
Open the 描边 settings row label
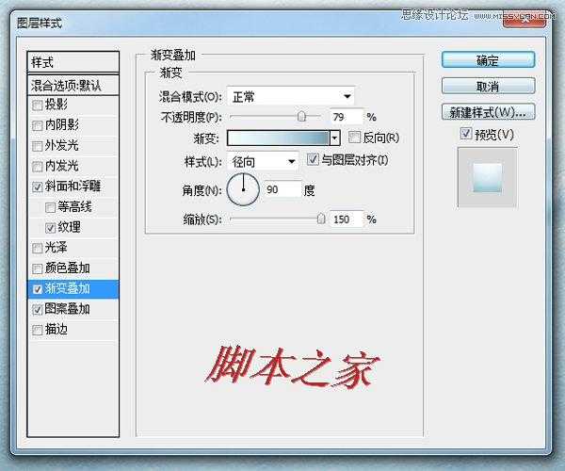pos(56,330)
